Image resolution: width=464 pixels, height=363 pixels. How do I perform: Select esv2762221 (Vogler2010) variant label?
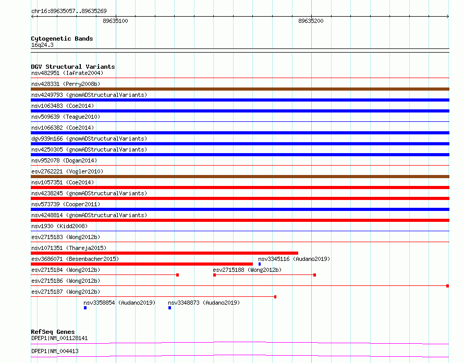point(67,171)
